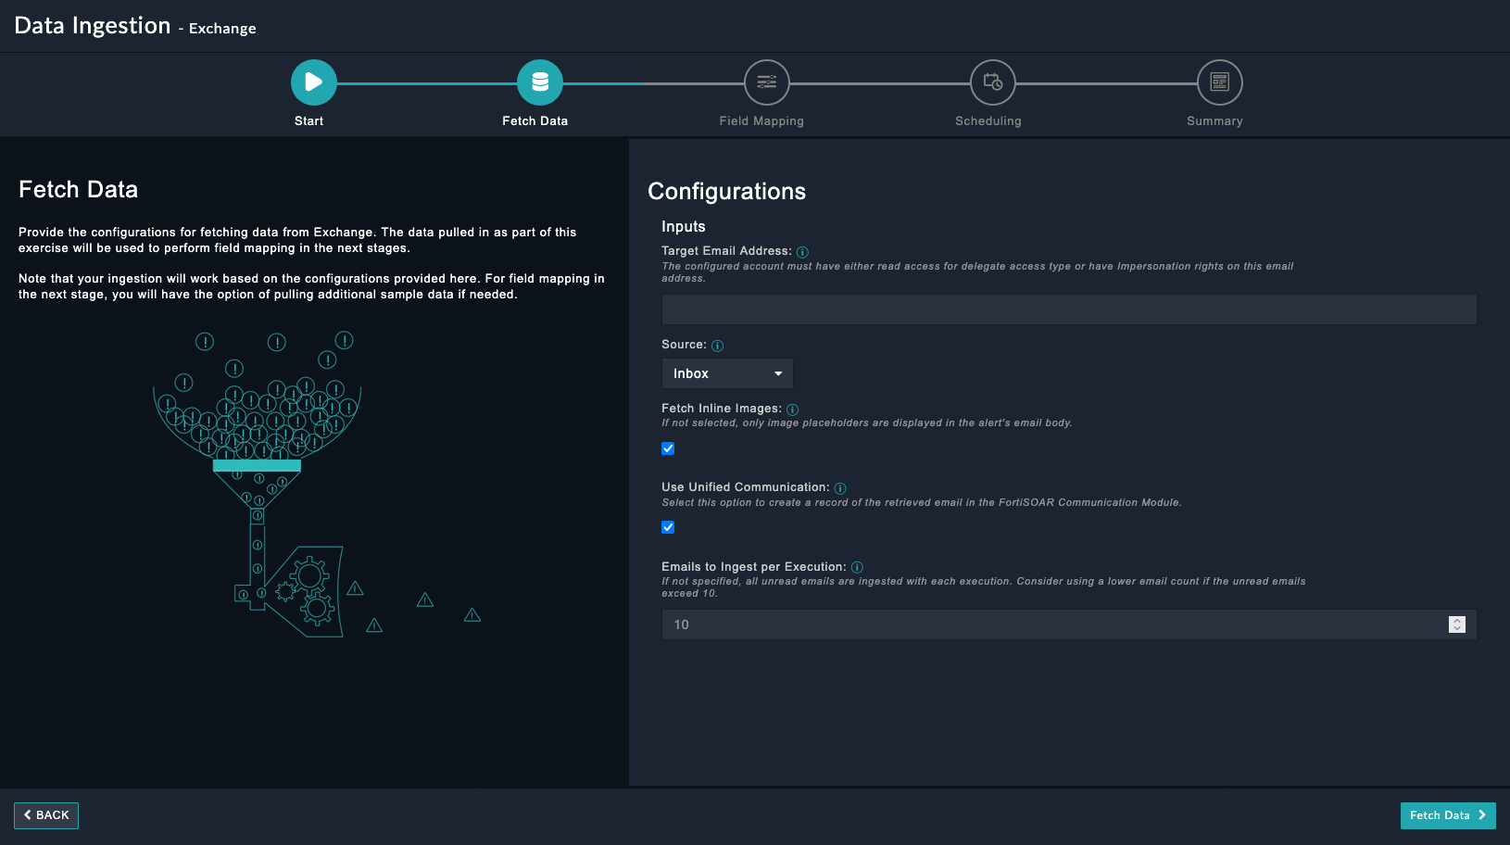Image resolution: width=1510 pixels, height=845 pixels.
Task: Click info icon beside Source label
Action: click(717, 346)
